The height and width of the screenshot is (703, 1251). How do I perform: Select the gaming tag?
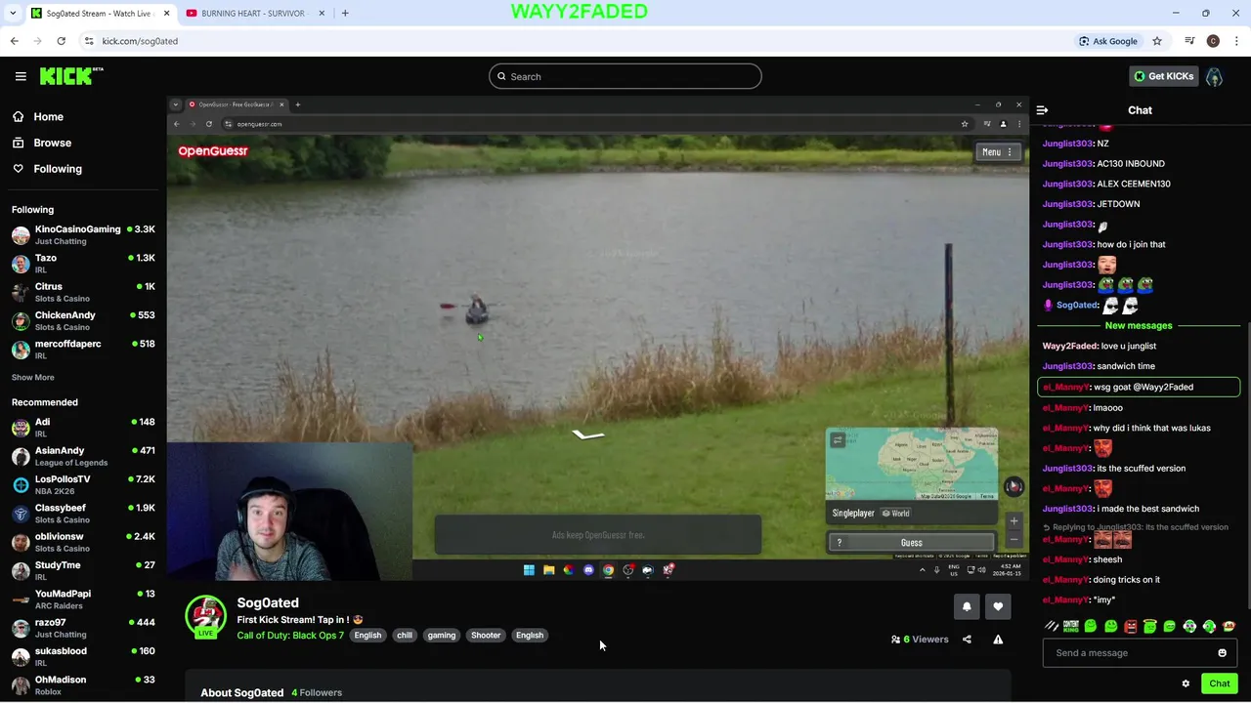(441, 636)
